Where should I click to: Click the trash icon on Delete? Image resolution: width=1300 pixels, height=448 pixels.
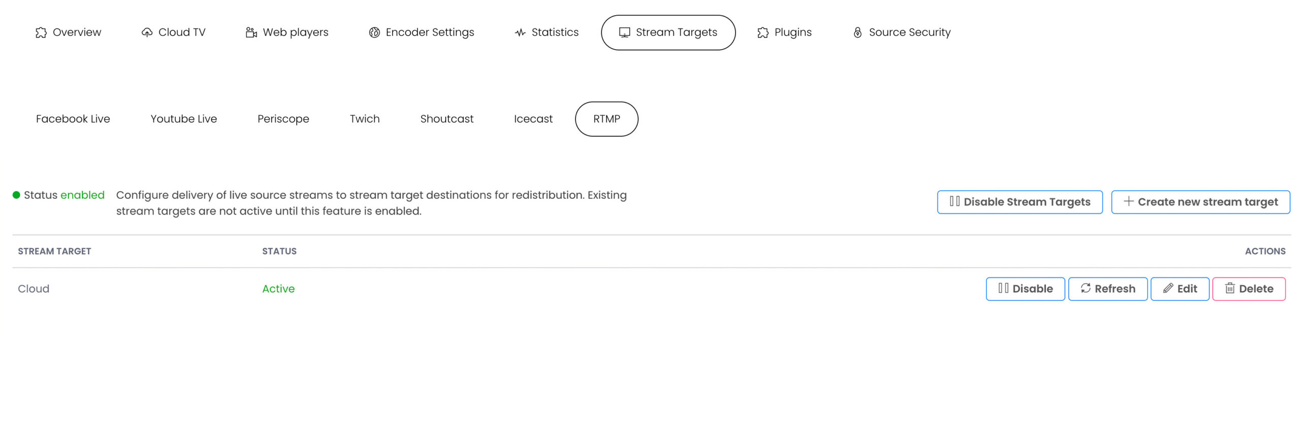[1229, 288]
